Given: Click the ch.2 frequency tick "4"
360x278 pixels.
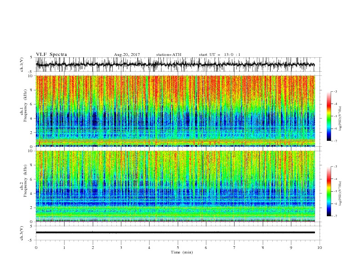Looking at the screenshot, I should pos(32,194).
